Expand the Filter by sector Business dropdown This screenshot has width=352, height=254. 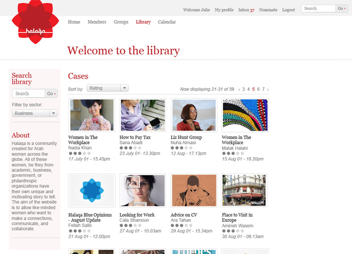click(35, 113)
